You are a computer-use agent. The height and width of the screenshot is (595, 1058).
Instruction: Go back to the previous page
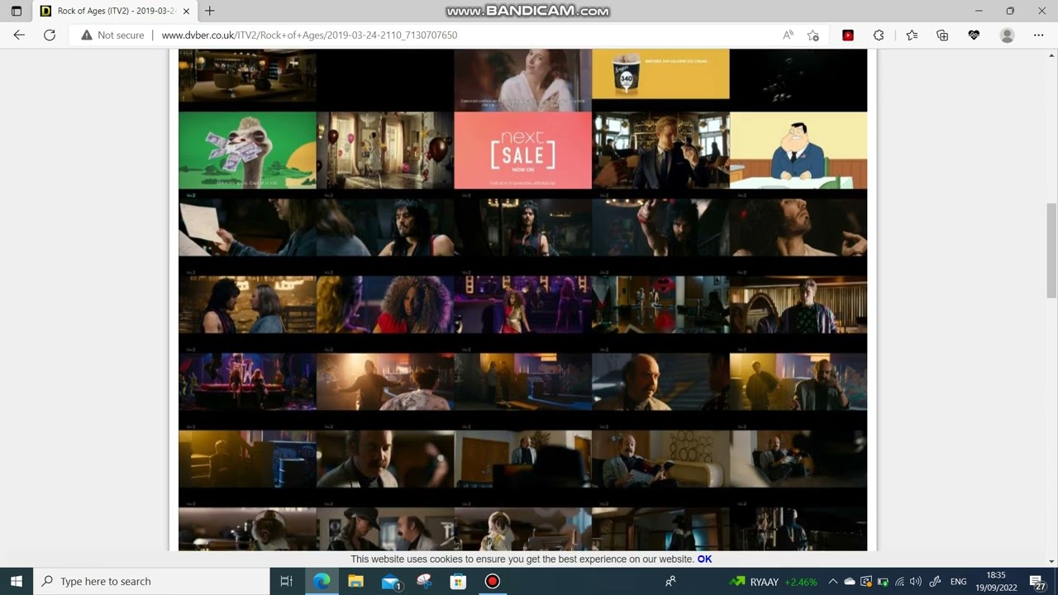(x=19, y=36)
